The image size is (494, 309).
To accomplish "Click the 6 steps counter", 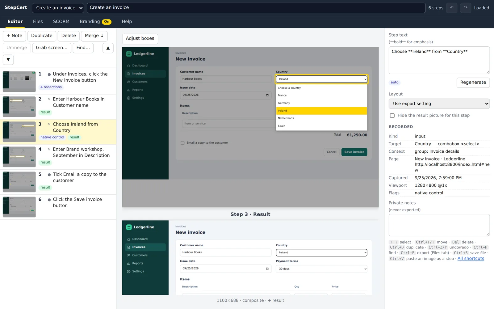I will tap(436, 8).
